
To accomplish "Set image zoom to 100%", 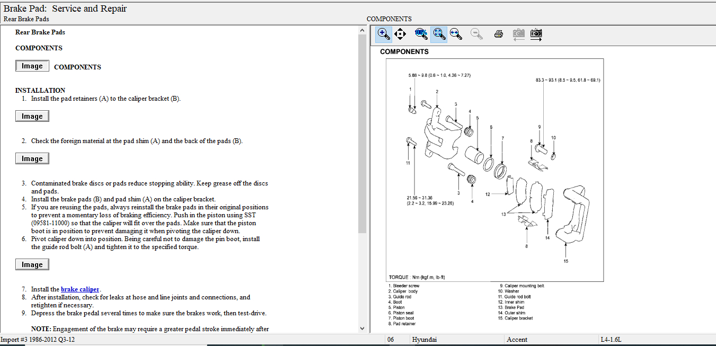I will (x=421, y=34).
